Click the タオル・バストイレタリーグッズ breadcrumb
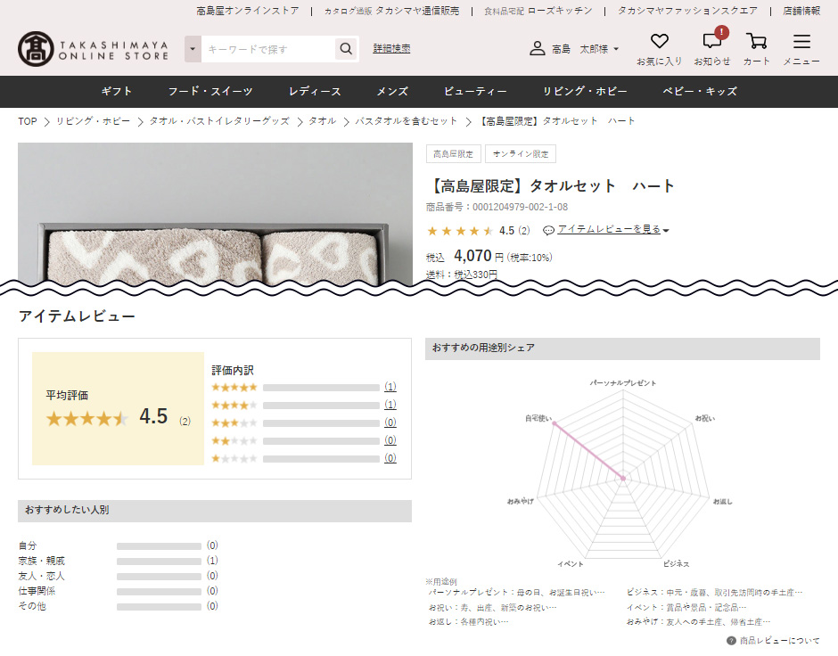 [219, 121]
